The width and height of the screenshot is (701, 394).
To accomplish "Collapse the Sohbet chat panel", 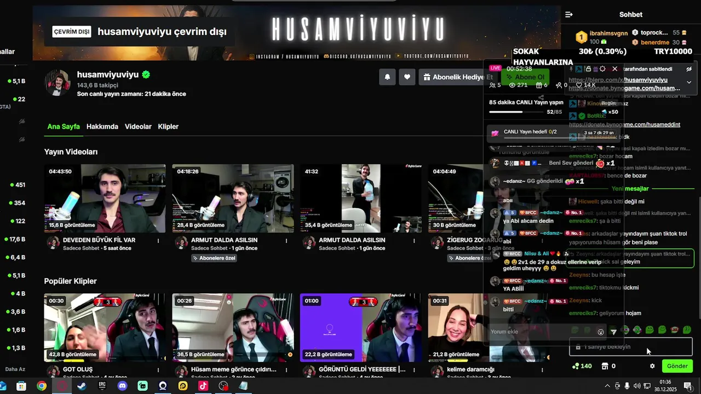I will [x=569, y=15].
